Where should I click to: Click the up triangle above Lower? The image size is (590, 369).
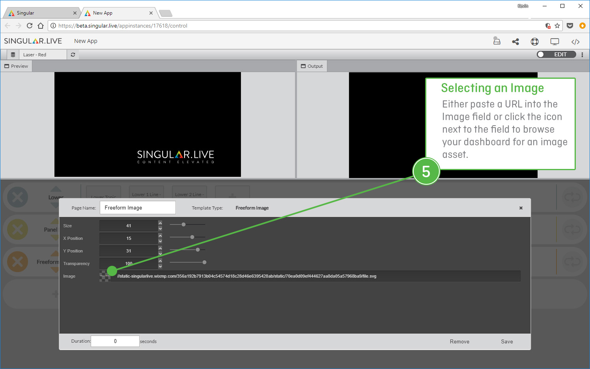56,189
